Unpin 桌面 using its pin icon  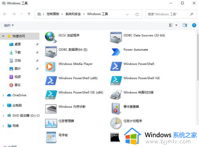(37, 44)
